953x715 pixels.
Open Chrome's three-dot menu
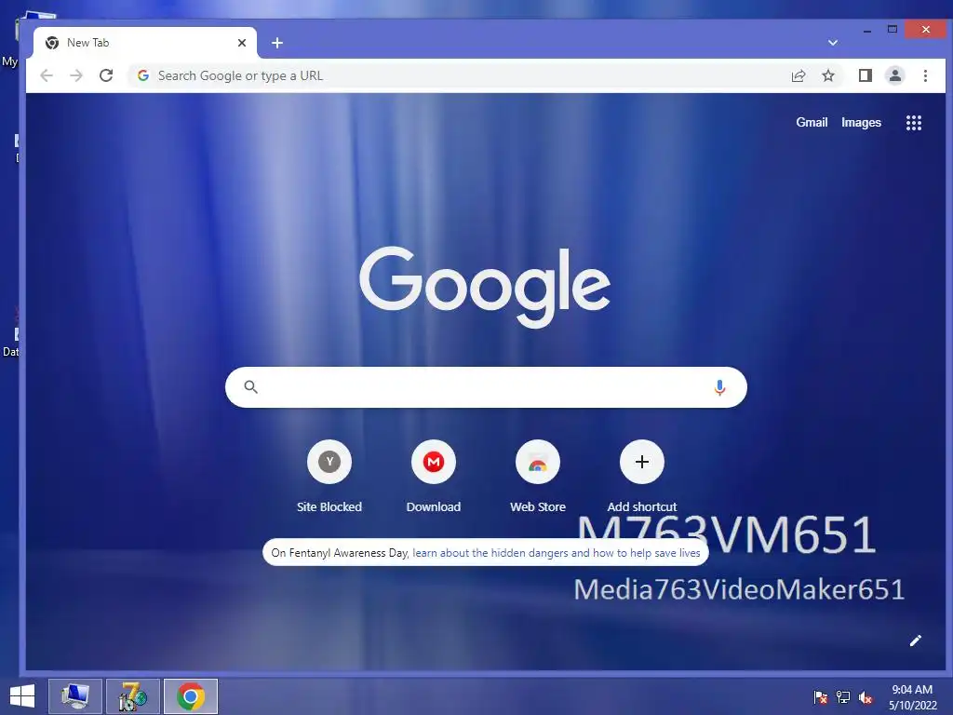(x=925, y=75)
